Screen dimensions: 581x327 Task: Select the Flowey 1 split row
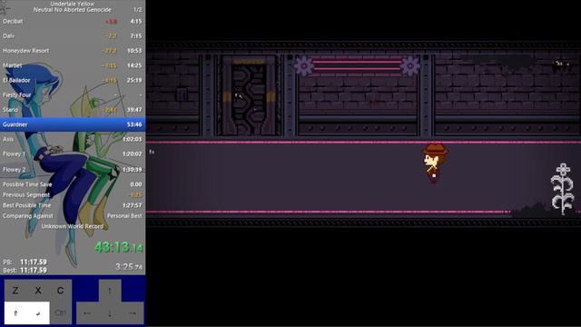[73, 154]
